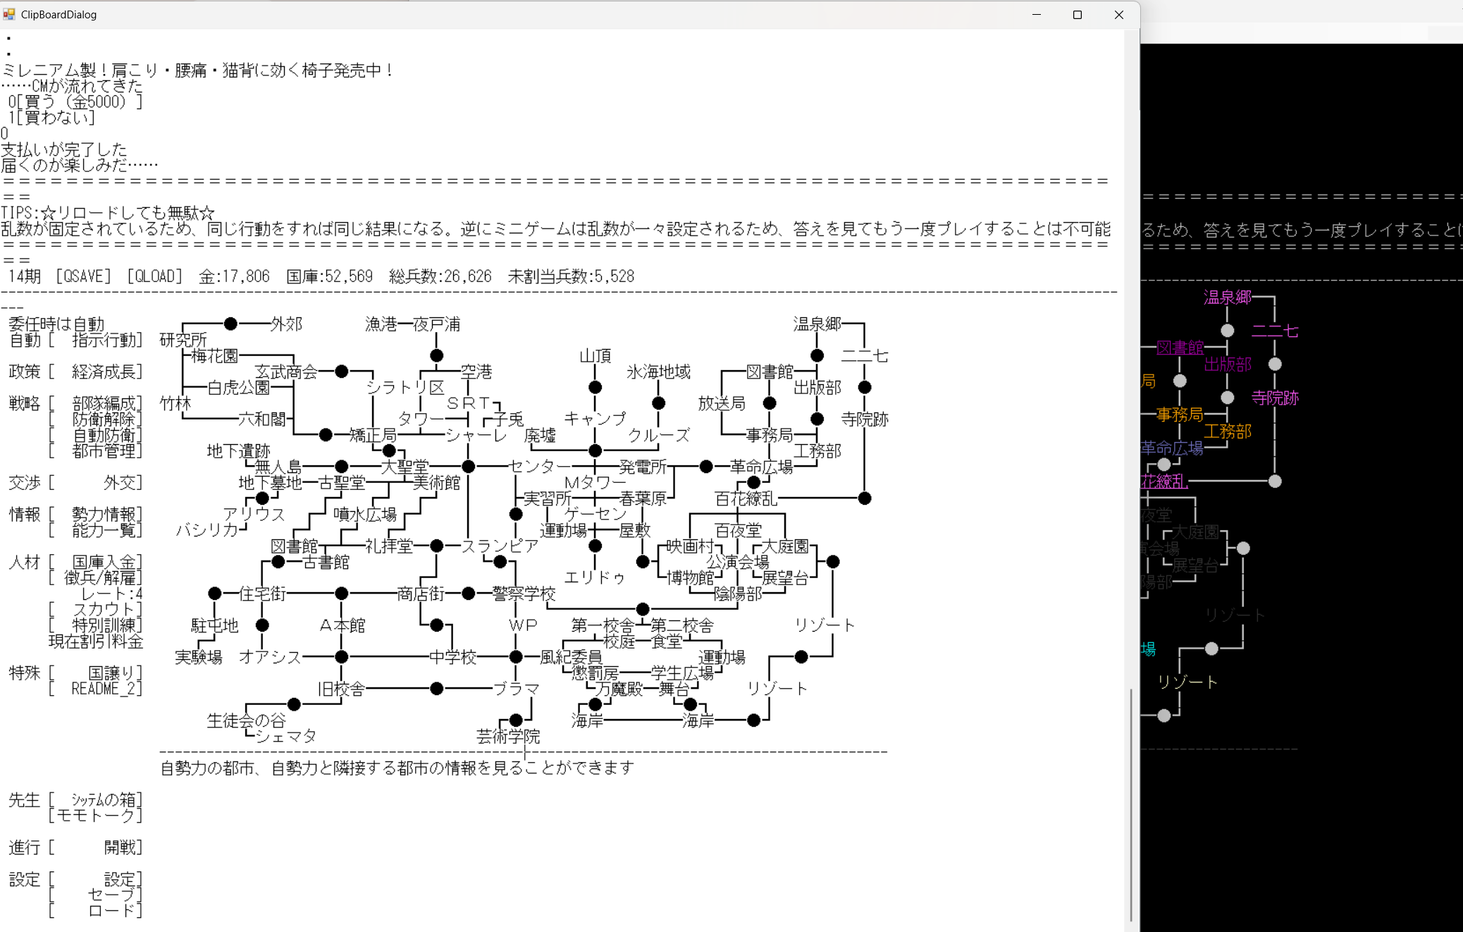
Task: Click the gray node right of 花繚乱 in black panel
Action: (1274, 482)
